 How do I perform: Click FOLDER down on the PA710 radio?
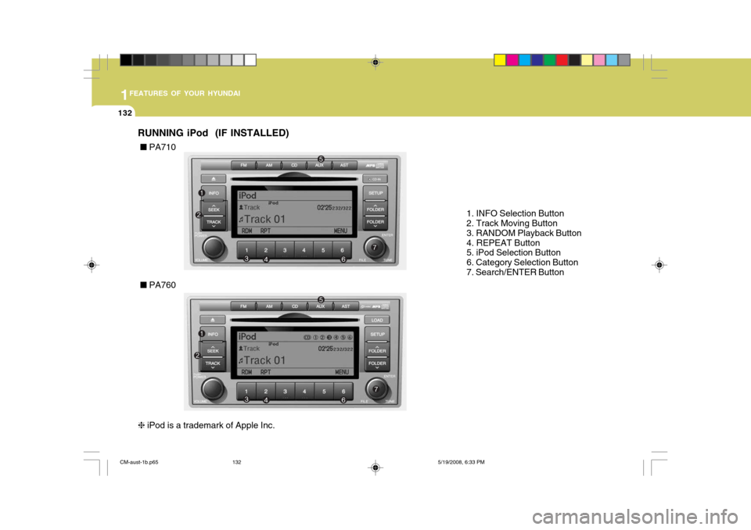[375, 223]
